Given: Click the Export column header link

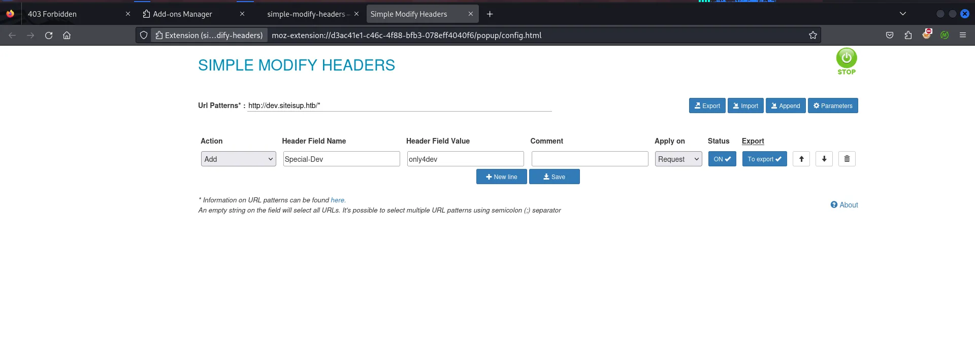Looking at the screenshot, I should [753, 141].
